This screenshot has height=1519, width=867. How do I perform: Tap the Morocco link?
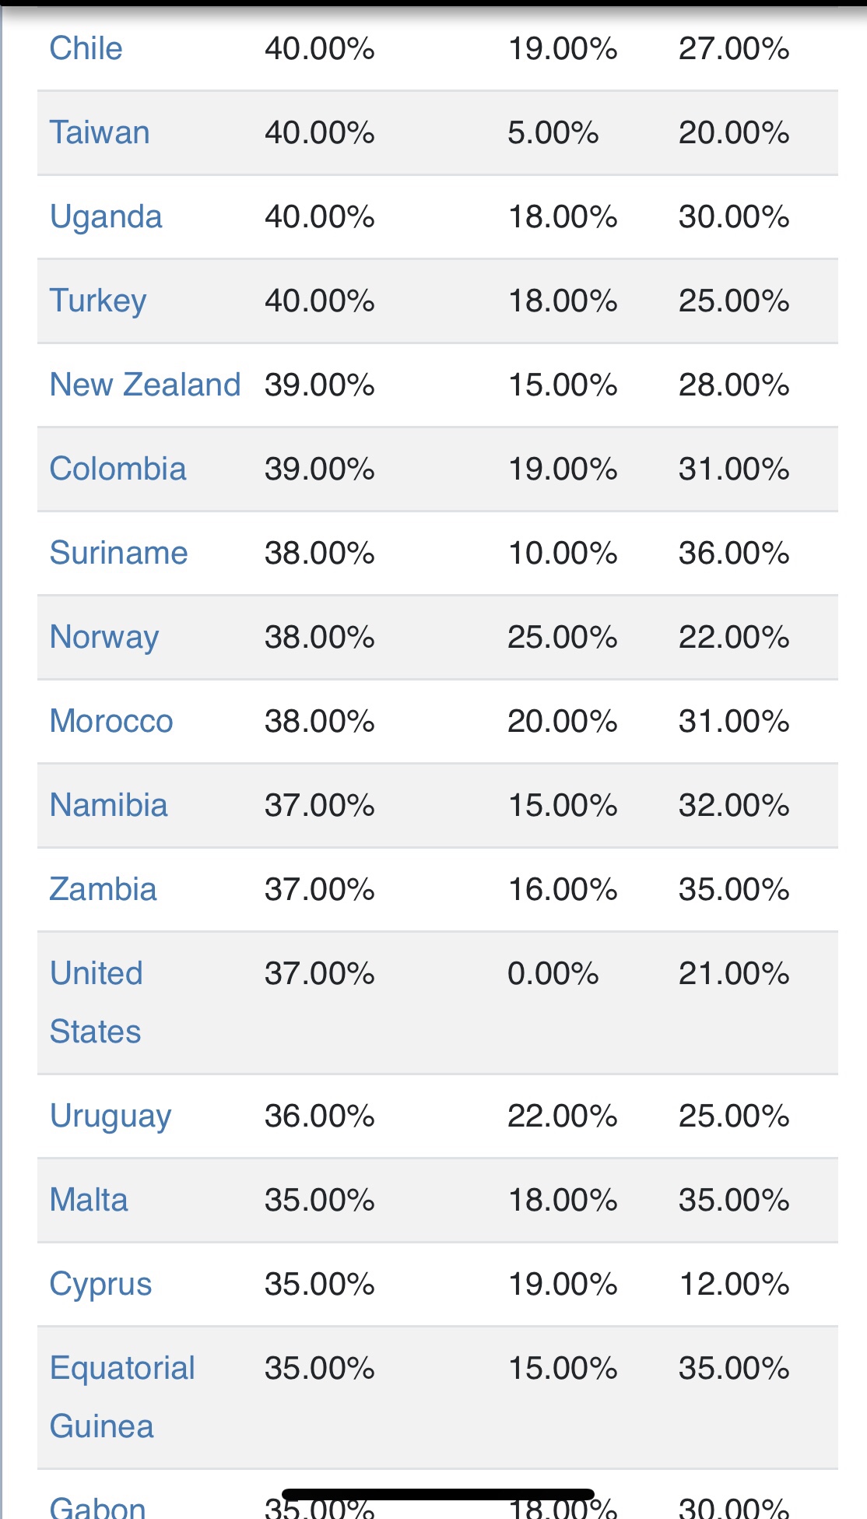[x=111, y=721]
